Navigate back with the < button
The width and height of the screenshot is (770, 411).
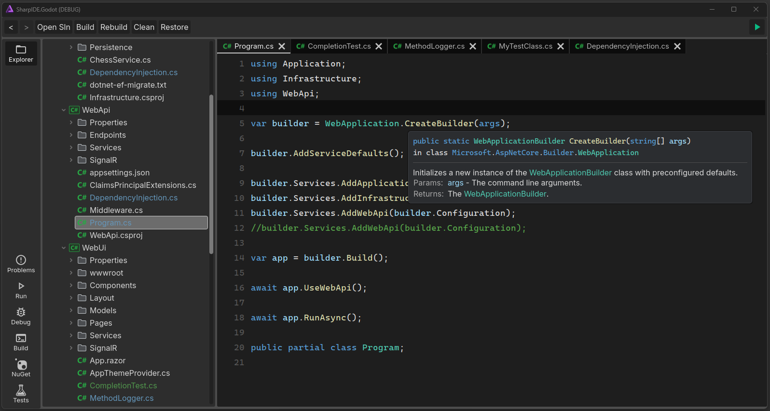pos(11,27)
